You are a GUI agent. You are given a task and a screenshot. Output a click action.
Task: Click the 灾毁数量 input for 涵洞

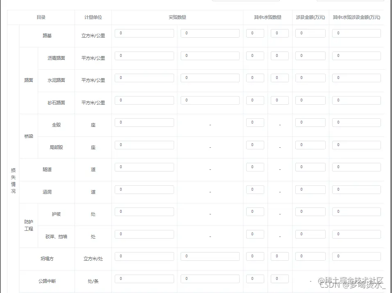pyautogui.click(x=144, y=189)
